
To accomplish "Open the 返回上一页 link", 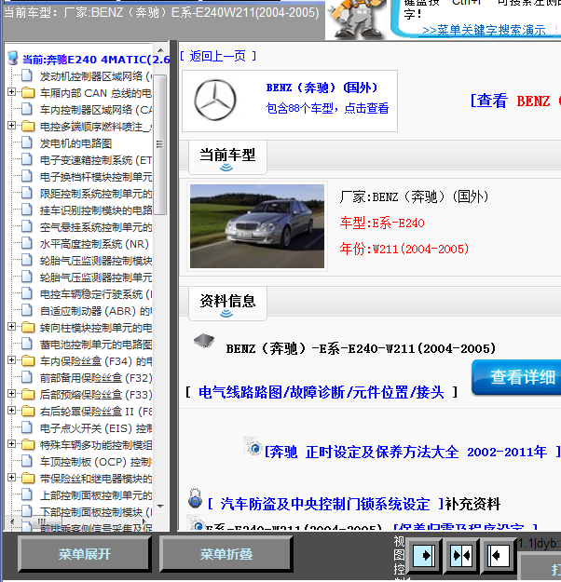I will point(218,56).
